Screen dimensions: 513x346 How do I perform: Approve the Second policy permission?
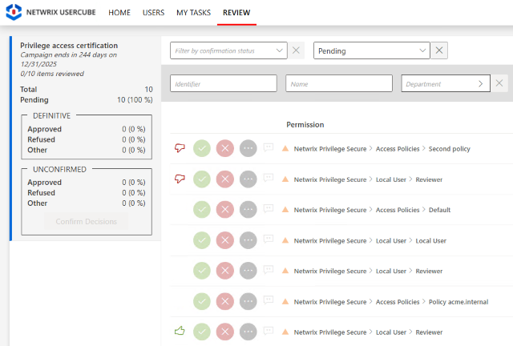[x=202, y=148]
